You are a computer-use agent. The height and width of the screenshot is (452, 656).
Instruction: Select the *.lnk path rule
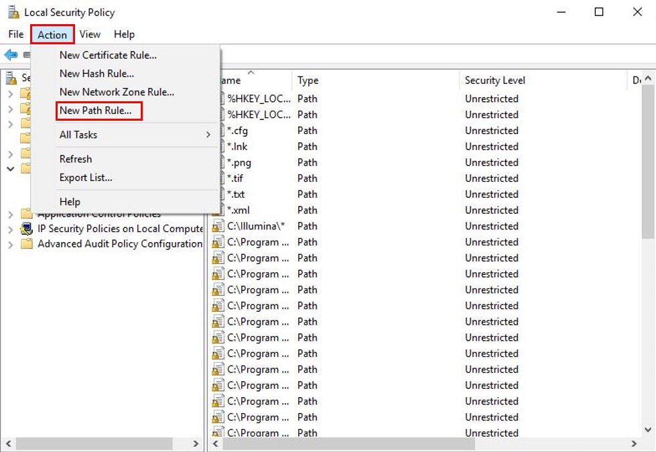pos(237,146)
